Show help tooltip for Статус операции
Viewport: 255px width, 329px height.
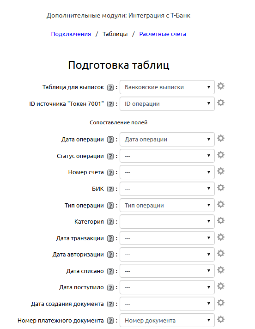110,156
